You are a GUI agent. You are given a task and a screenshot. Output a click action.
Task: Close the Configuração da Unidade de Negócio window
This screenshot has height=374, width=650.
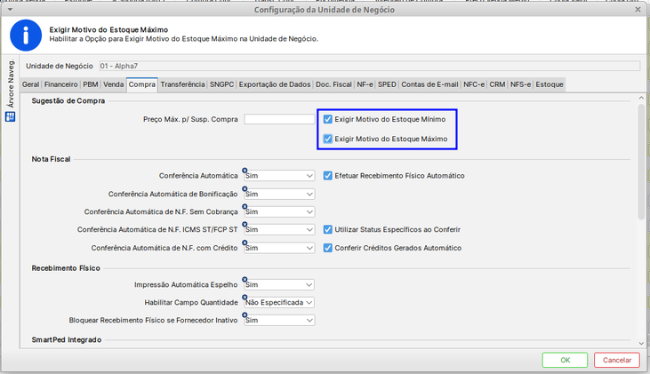click(638, 11)
